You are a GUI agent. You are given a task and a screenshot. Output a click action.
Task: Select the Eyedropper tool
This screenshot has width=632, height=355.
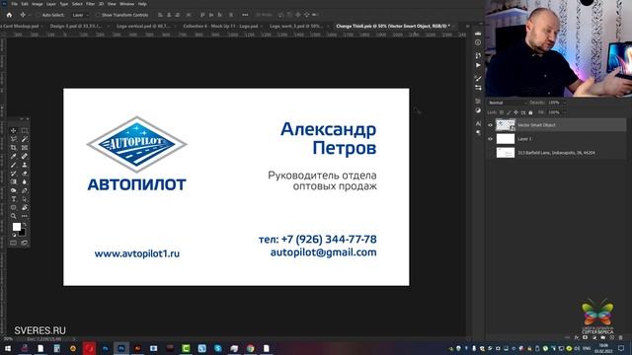(13, 156)
